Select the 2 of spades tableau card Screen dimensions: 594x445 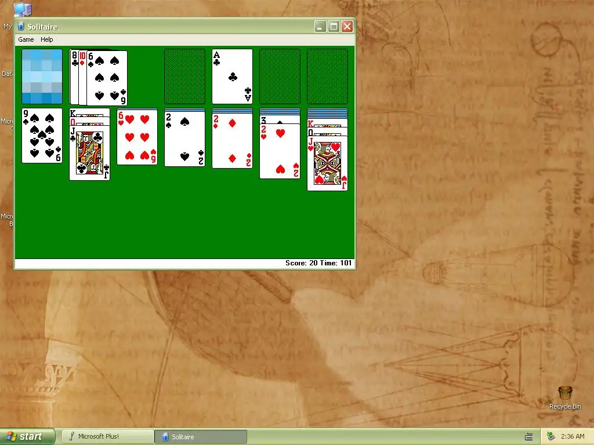point(184,139)
